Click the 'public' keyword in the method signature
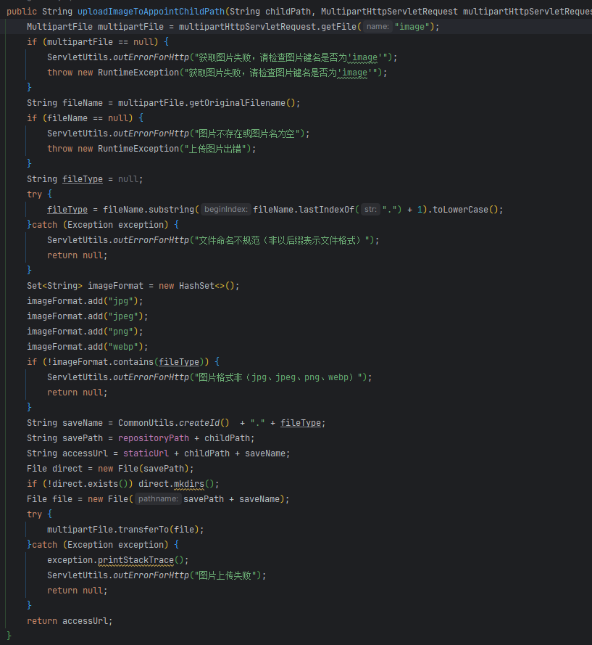This screenshot has width=592, height=645. coord(22,12)
